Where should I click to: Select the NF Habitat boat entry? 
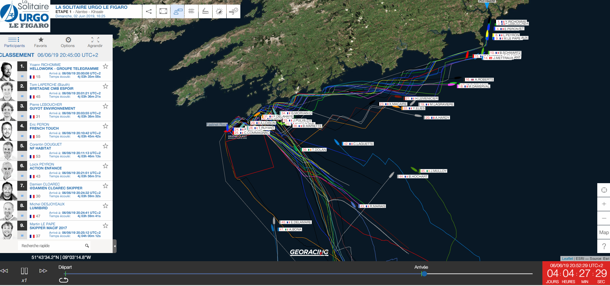40,148
